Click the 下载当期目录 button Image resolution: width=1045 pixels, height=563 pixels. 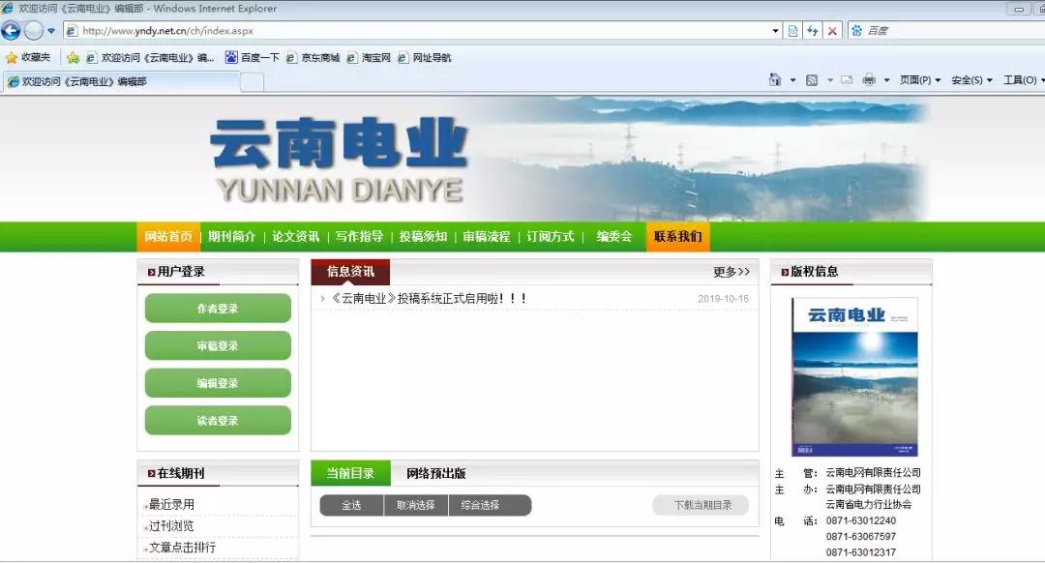(x=702, y=505)
